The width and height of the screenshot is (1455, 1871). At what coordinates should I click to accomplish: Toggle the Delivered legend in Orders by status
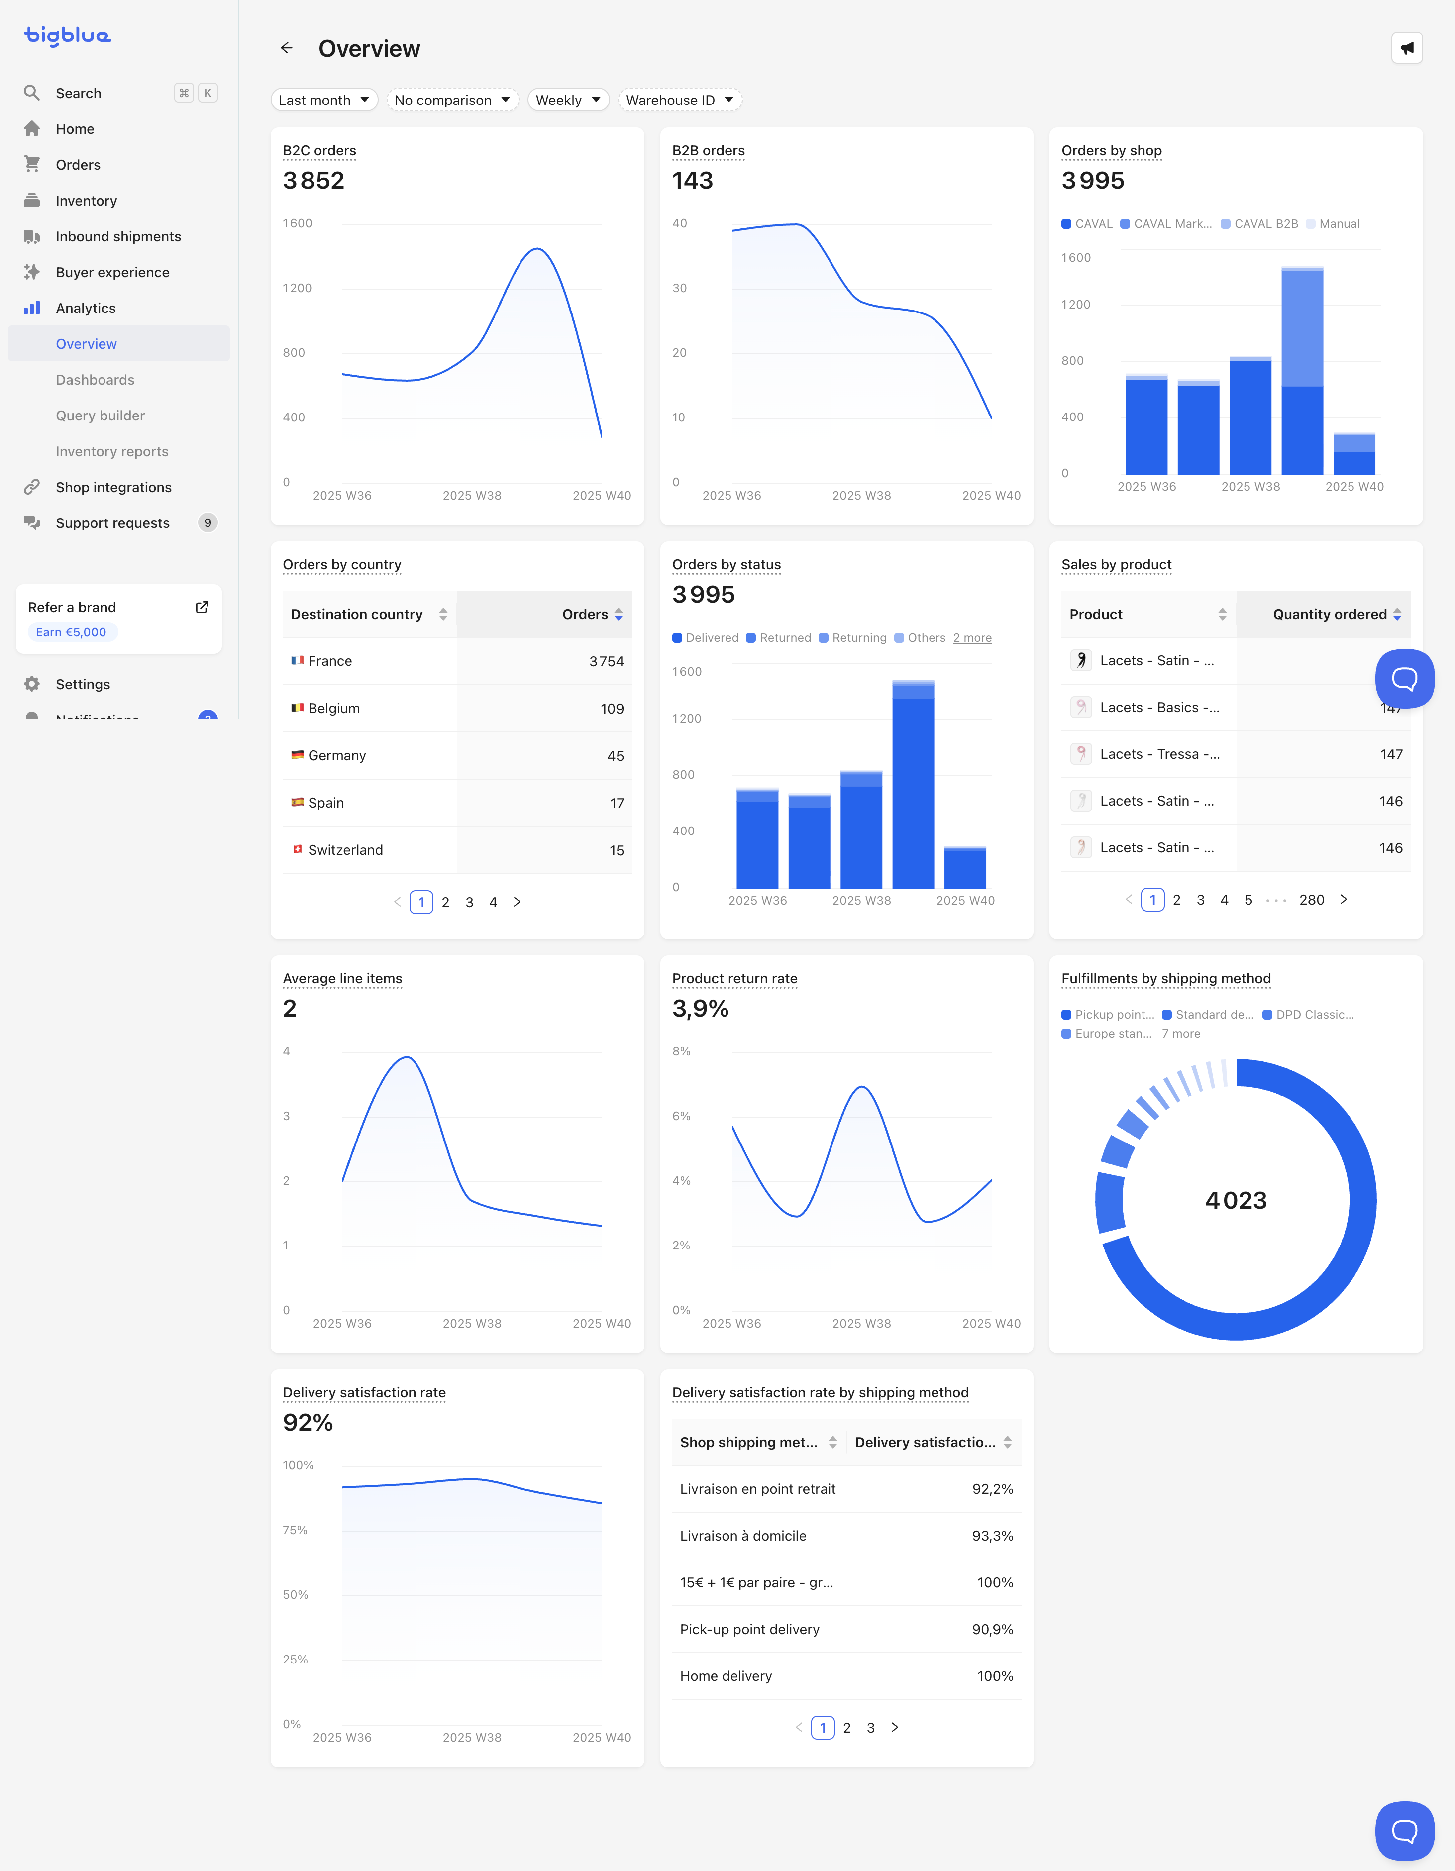coord(705,638)
